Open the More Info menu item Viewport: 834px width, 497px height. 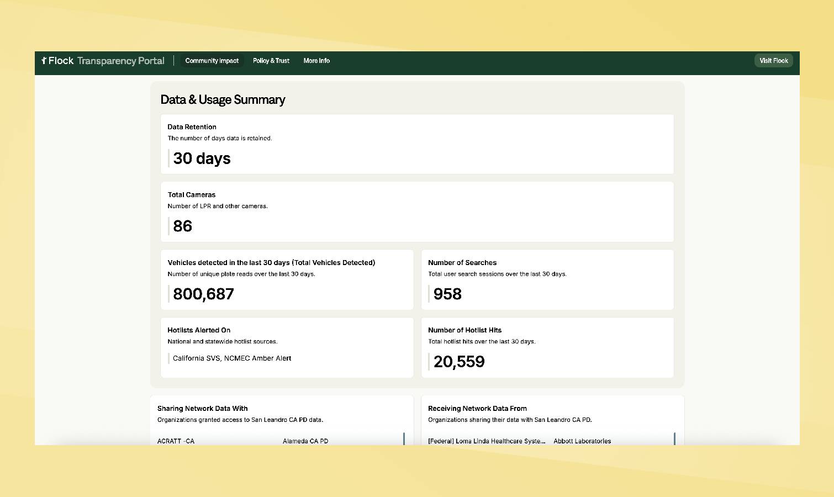[x=316, y=61]
